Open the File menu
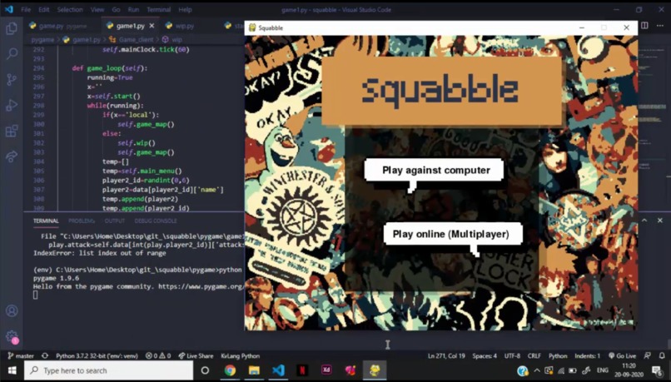Image resolution: width=671 pixels, height=382 pixels. pos(26,9)
